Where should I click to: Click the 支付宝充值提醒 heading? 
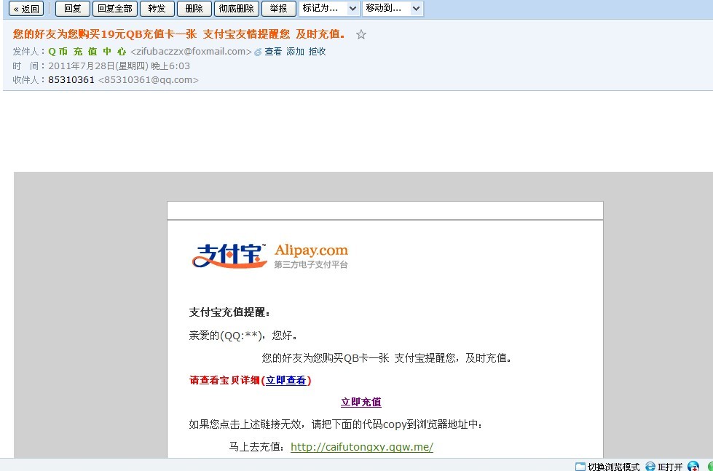click(229, 313)
